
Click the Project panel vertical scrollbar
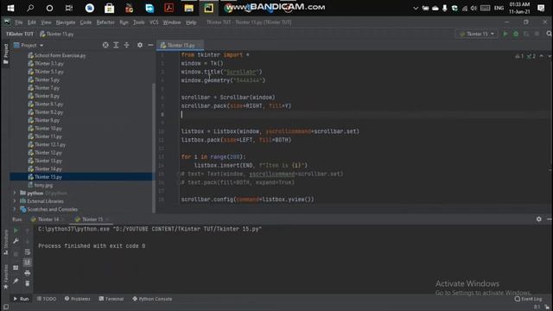pos(154,148)
